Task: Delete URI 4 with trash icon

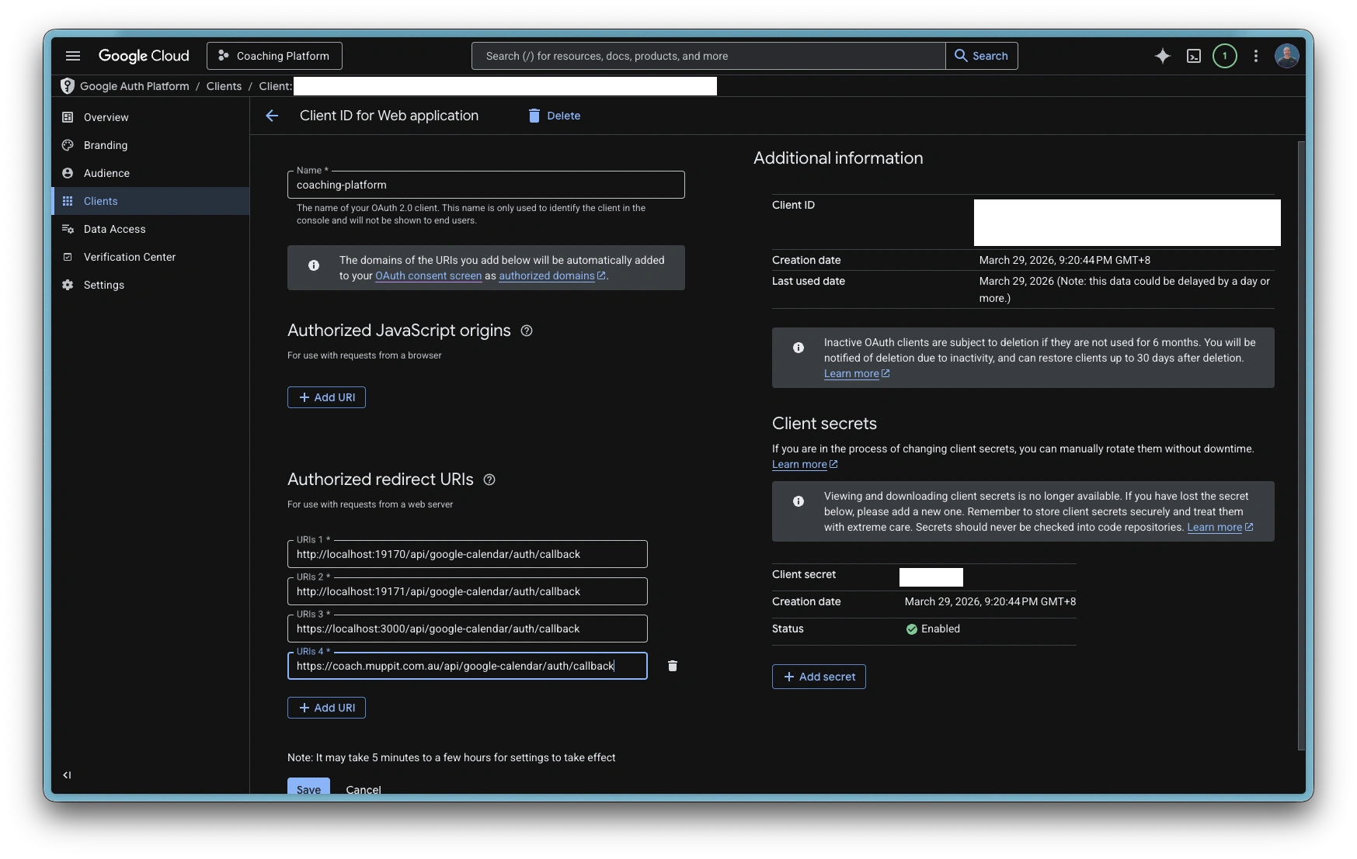Action: coord(673,666)
